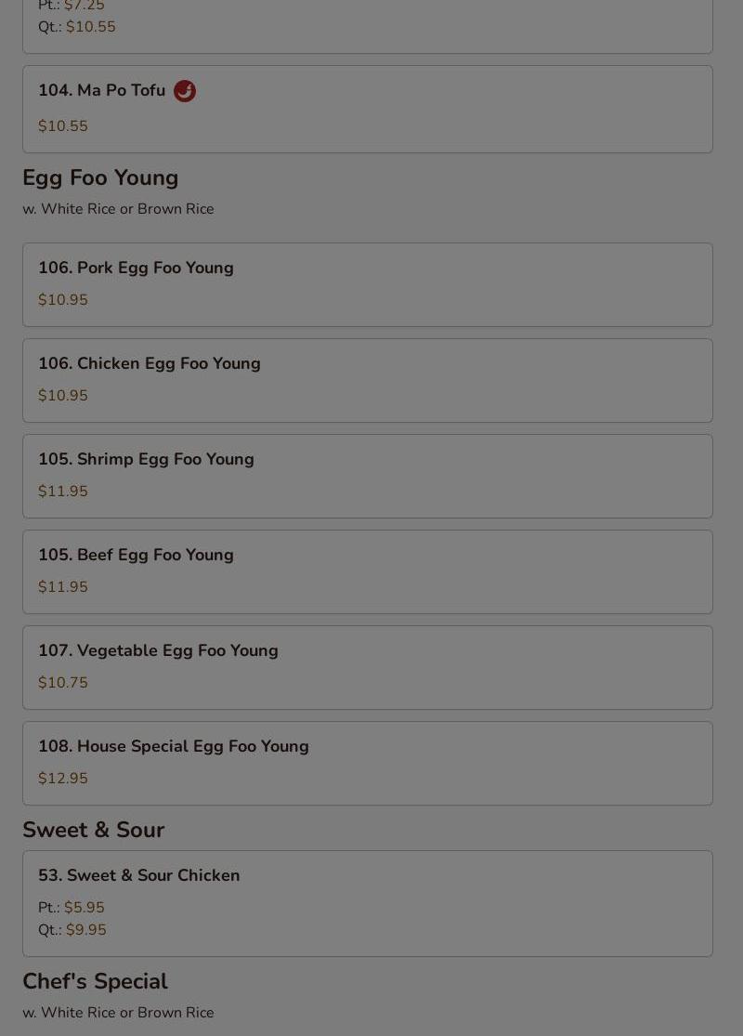Viewport: 743px width, 1036px height.
Task: Click the $10.95 Pork Egg Foo Young price
Action: point(63,300)
